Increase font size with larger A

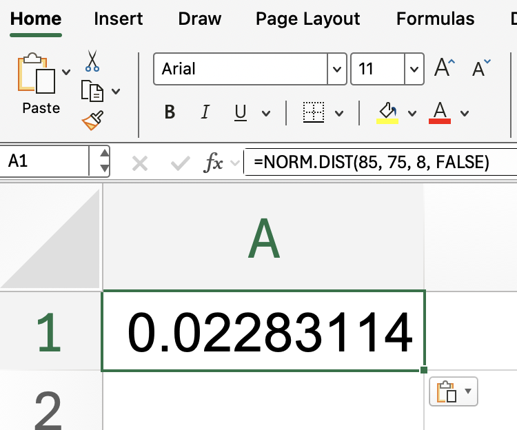click(x=445, y=68)
